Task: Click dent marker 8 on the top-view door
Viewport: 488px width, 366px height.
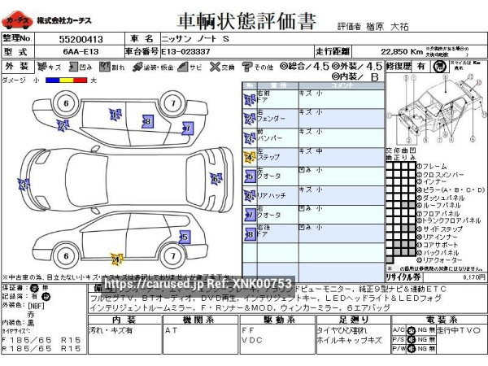Action: click(146, 121)
